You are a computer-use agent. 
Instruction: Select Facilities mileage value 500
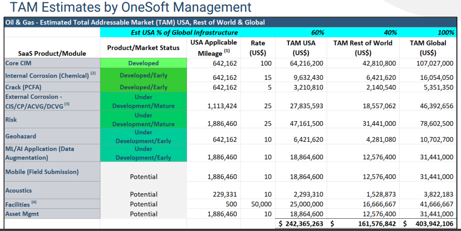(232, 204)
